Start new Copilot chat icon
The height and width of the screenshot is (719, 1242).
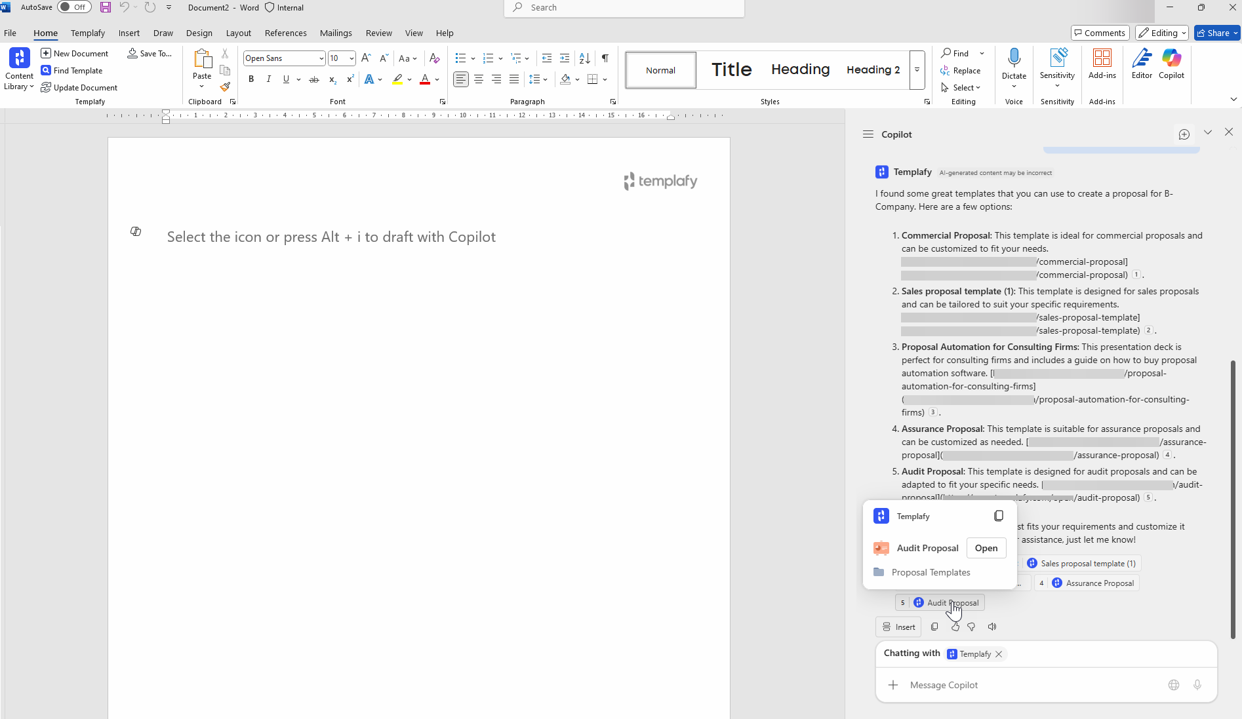click(x=1184, y=134)
